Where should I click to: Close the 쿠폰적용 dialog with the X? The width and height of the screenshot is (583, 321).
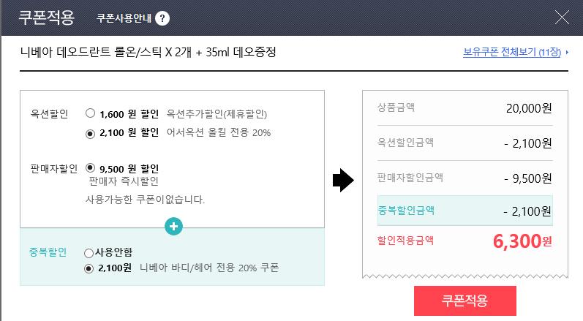563,18
